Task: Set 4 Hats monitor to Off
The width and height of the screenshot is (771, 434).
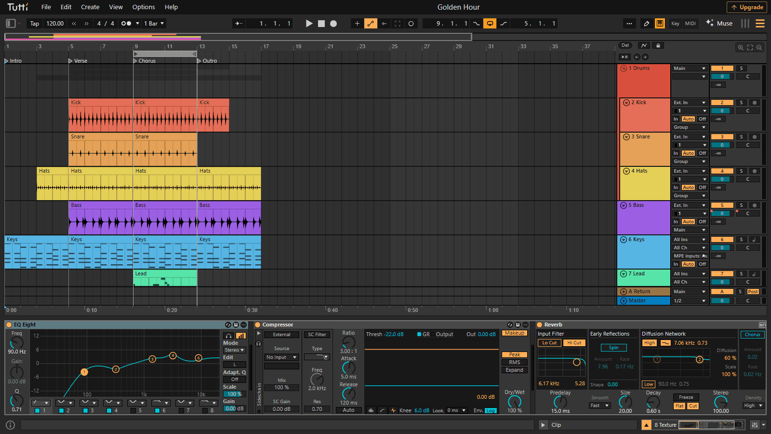Action: pos(702,188)
